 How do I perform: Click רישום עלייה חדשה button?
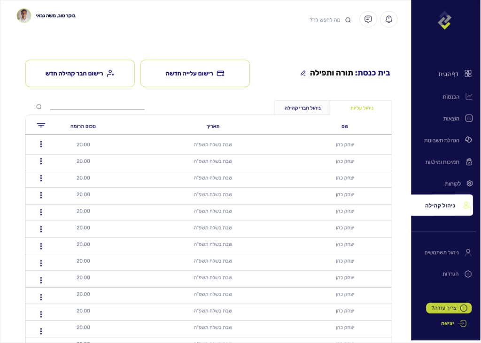(x=195, y=74)
